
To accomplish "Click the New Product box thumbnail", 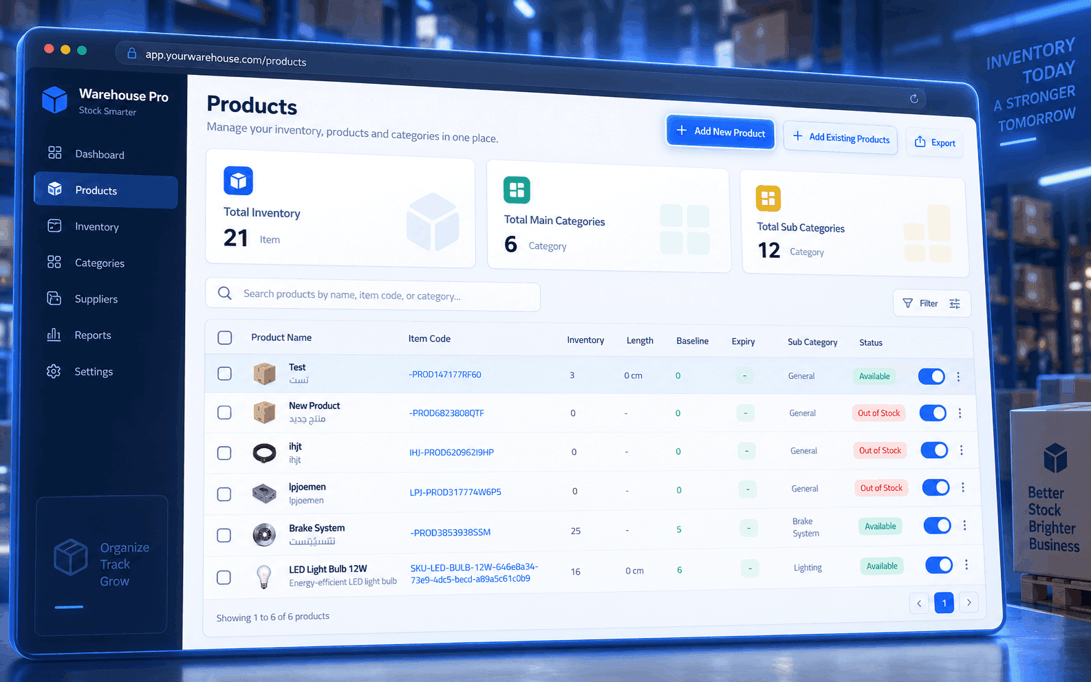I will [264, 412].
